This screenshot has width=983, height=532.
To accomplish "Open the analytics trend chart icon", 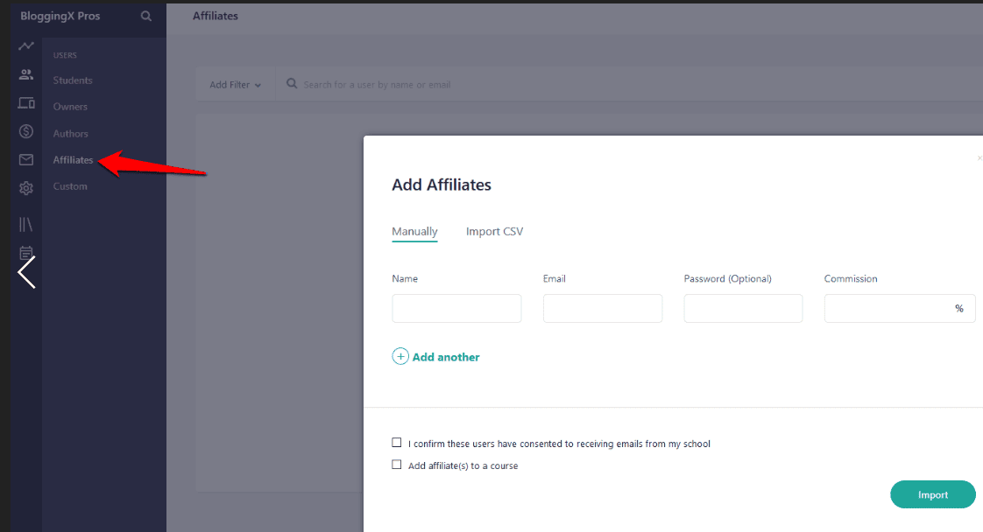I will (x=25, y=45).
